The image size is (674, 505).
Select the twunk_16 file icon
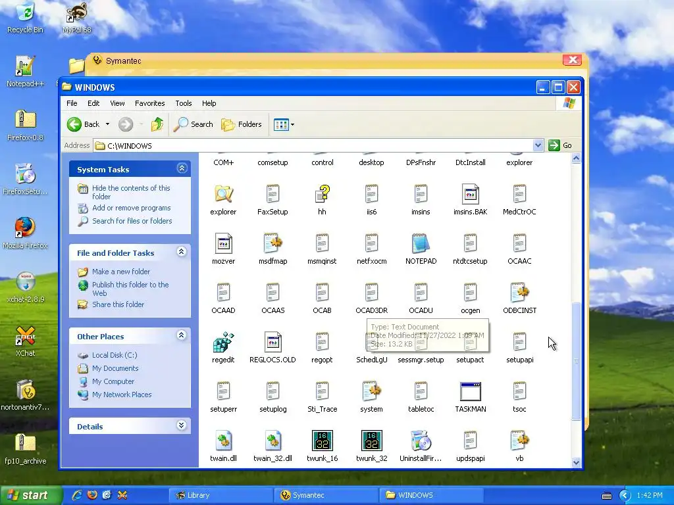click(x=322, y=441)
